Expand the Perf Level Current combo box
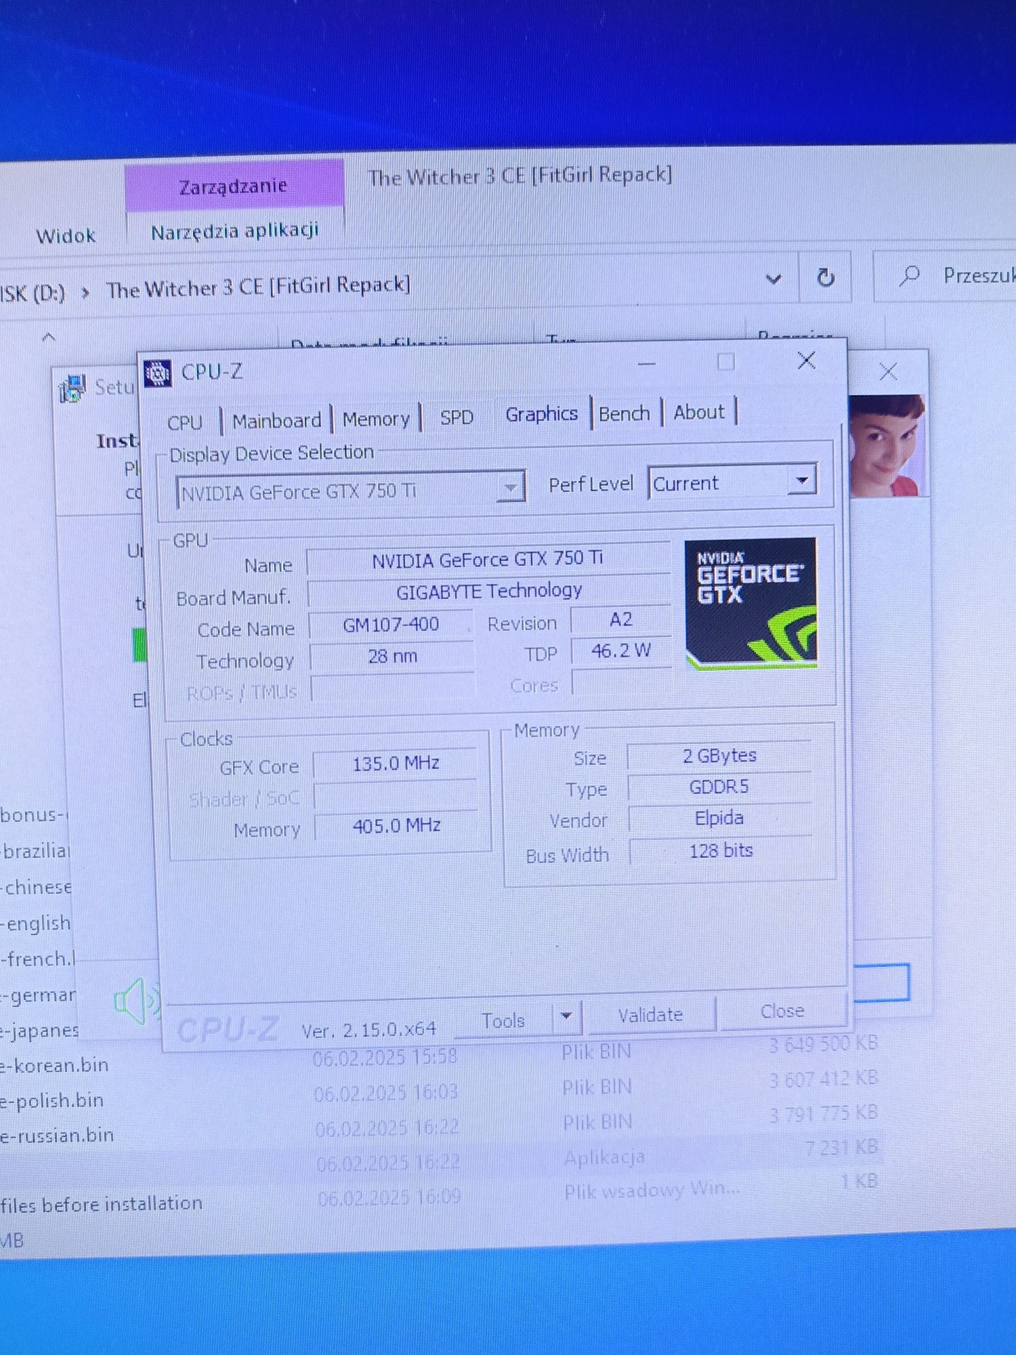 [x=732, y=483]
